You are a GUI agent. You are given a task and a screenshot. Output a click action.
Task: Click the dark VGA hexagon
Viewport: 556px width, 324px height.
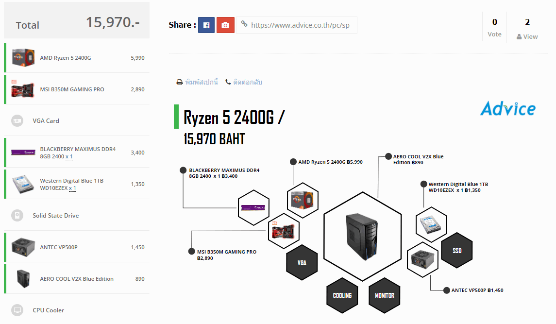tap(302, 263)
